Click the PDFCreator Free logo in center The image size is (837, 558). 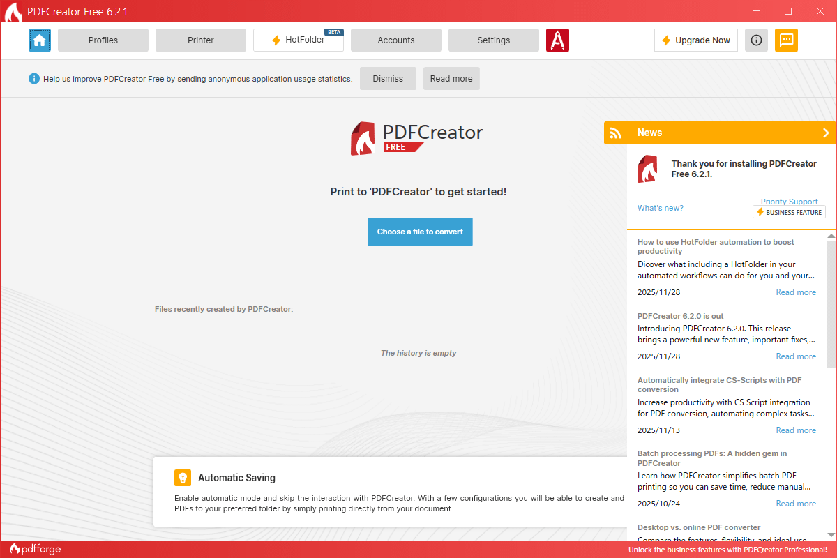pyautogui.click(x=417, y=138)
